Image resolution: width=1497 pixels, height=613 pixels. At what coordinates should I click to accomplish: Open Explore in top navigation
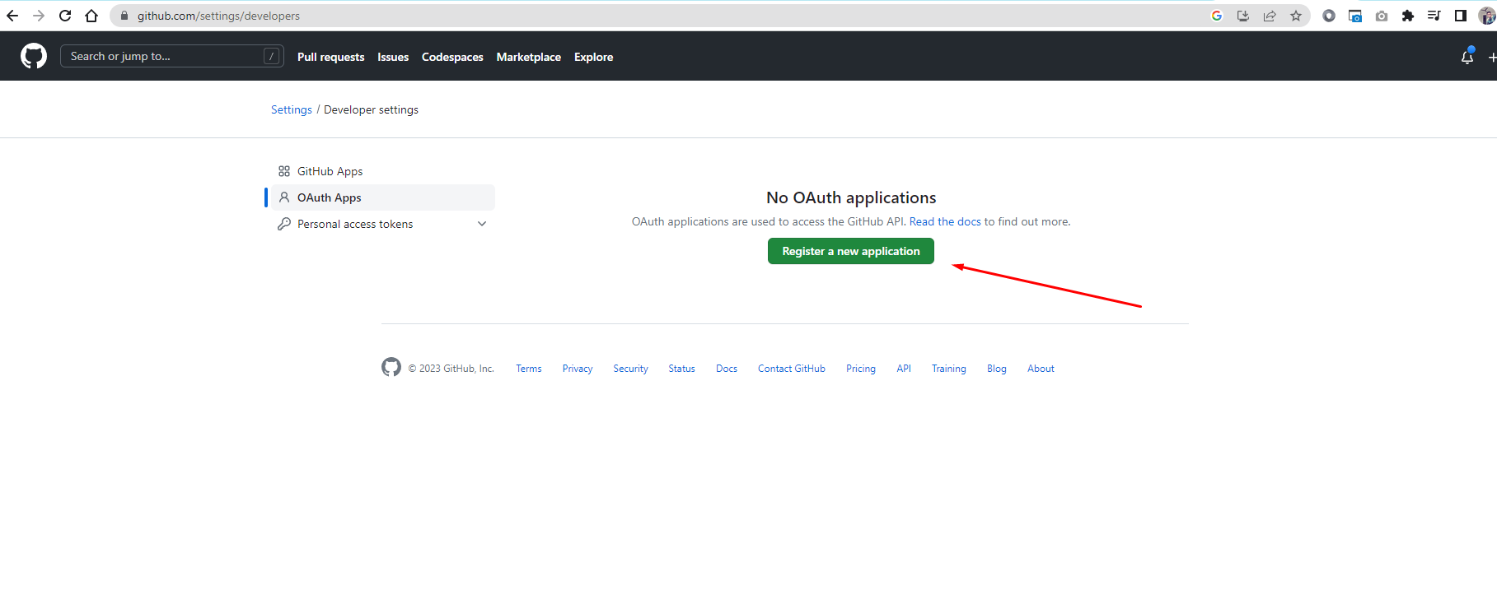593,57
